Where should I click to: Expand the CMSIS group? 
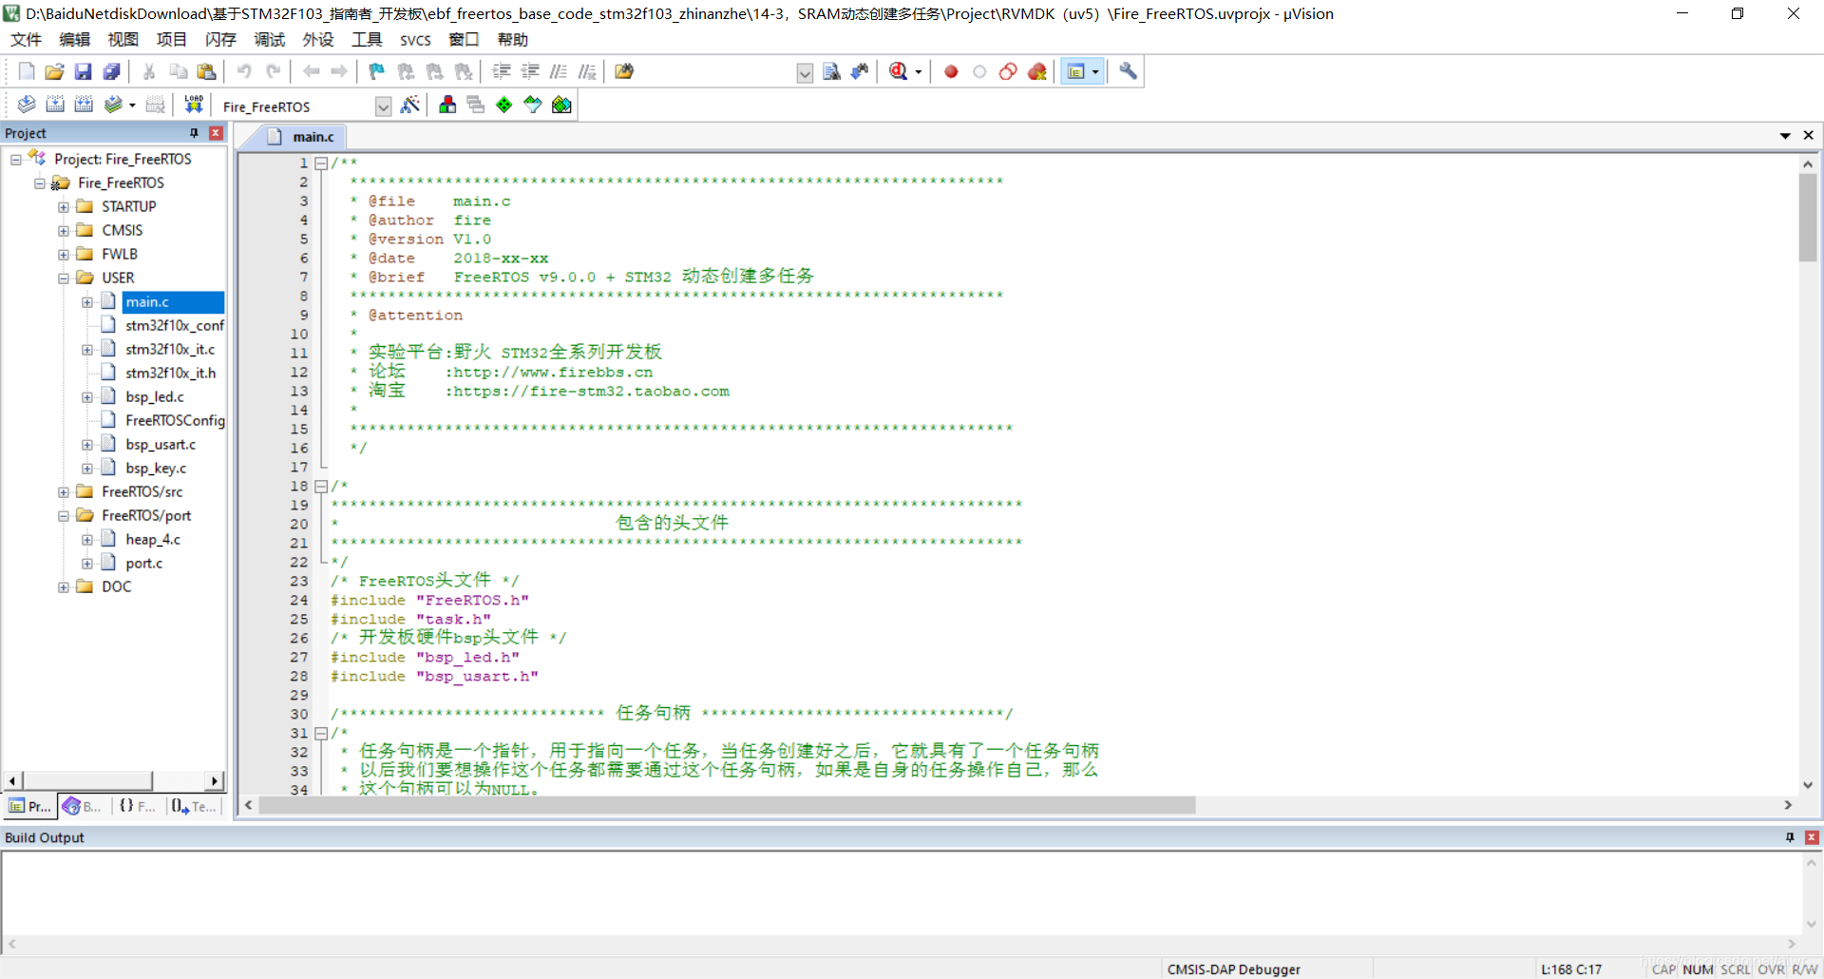pyautogui.click(x=64, y=231)
